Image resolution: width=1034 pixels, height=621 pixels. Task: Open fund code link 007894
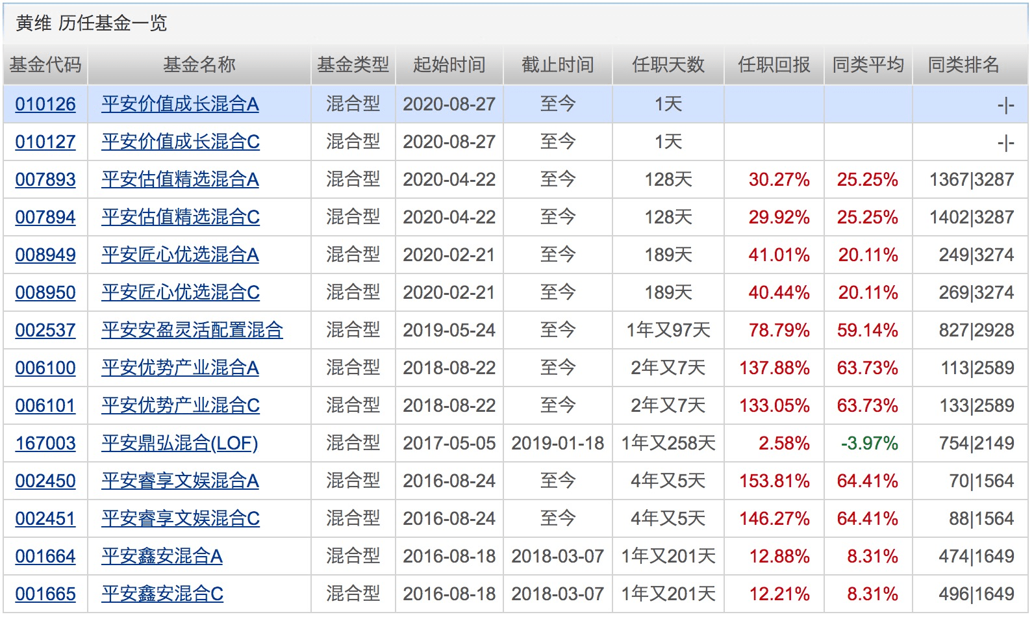pos(45,217)
